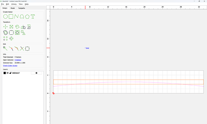The width and height of the screenshot is (207, 124).
Task: Open the Resize/Scale transform tool
Action: pos(11,27)
